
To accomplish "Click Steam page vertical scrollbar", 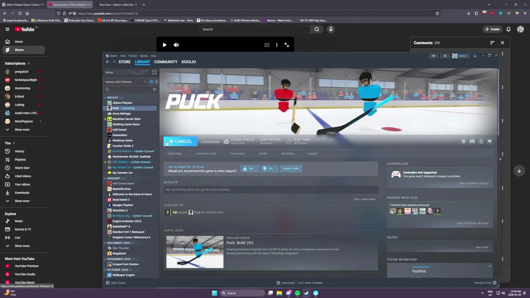I will (499, 102).
